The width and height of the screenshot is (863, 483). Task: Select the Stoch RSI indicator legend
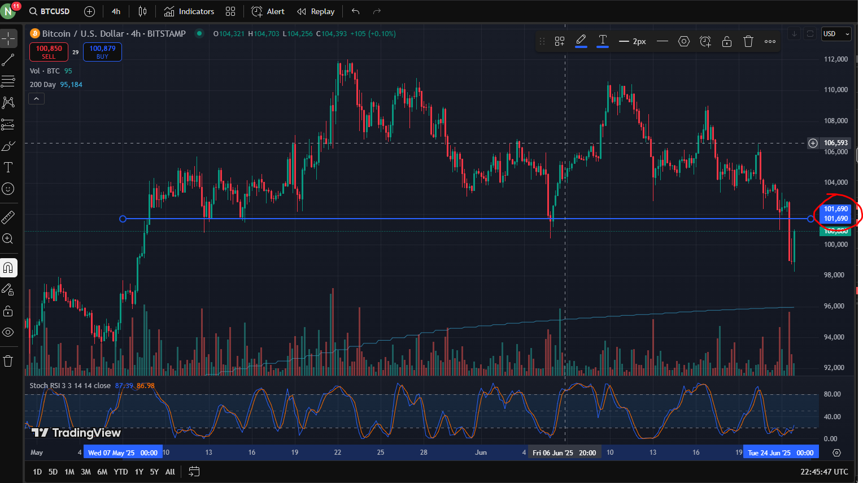[x=70, y=386]
